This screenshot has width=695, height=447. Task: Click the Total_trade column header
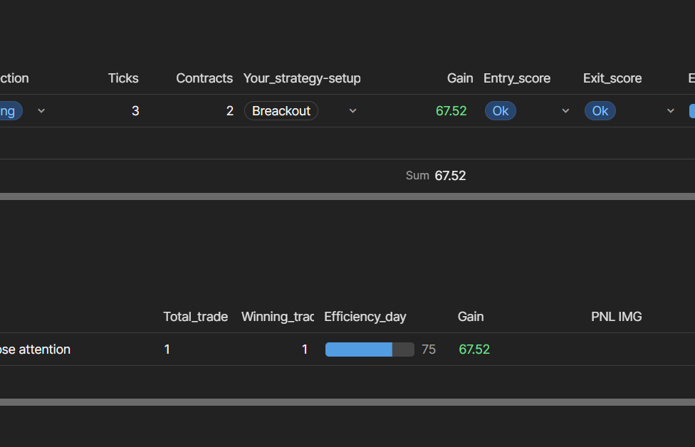point(196,317)
